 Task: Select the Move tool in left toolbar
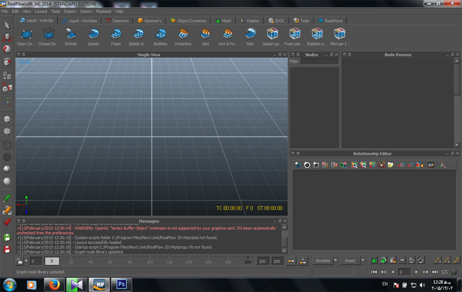tap(7, 38)
